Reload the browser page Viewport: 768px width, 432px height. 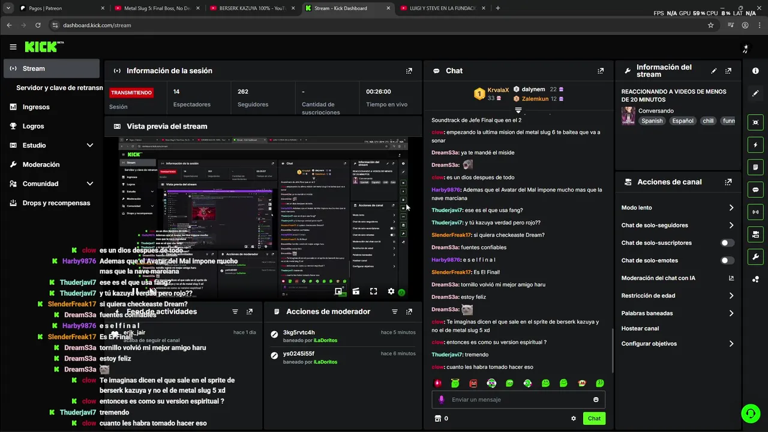[x=38, y=25]
